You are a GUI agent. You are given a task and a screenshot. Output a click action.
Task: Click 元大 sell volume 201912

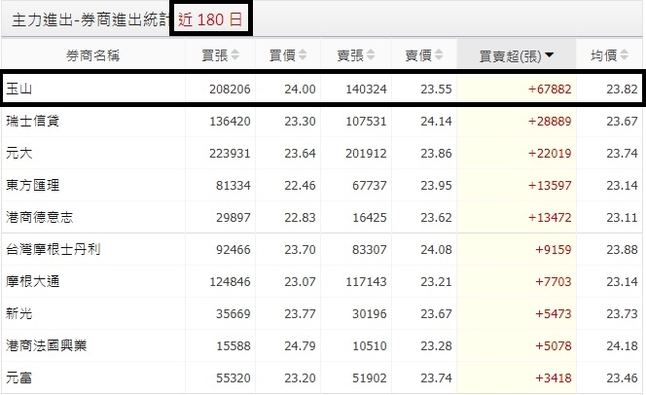[x=366, y=153]
